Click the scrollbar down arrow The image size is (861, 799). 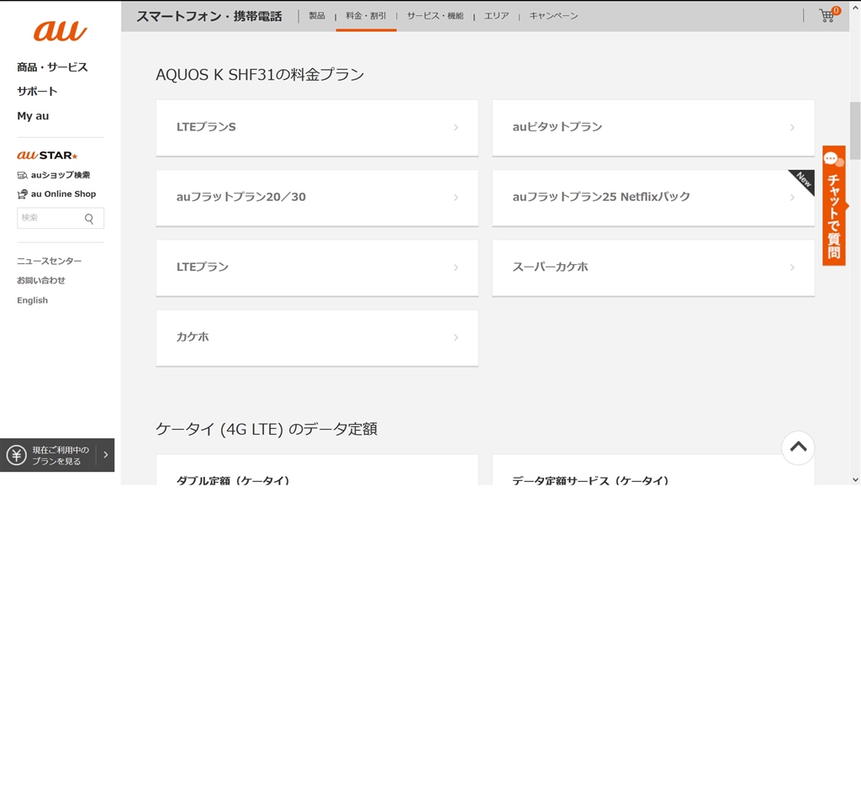pos(855,479)
